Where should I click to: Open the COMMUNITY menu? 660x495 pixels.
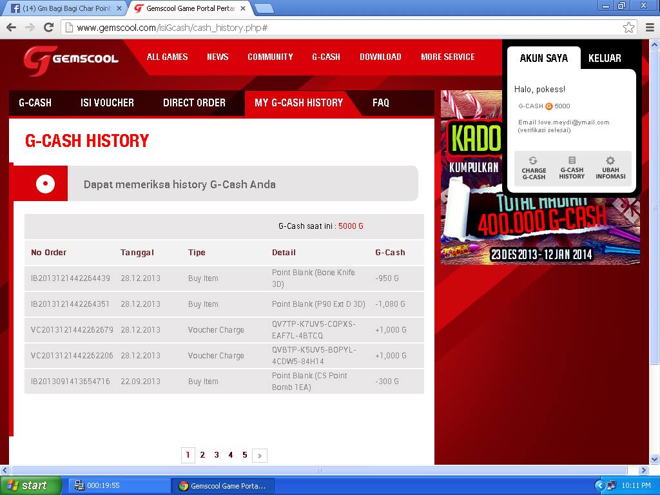[x=270, y=57]
